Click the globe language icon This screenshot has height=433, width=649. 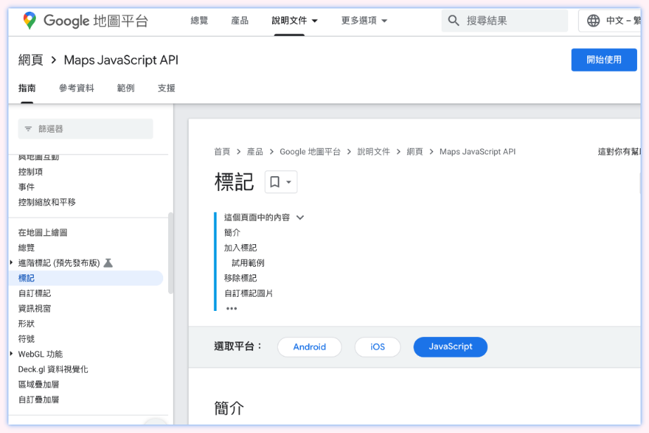point(593,20)
